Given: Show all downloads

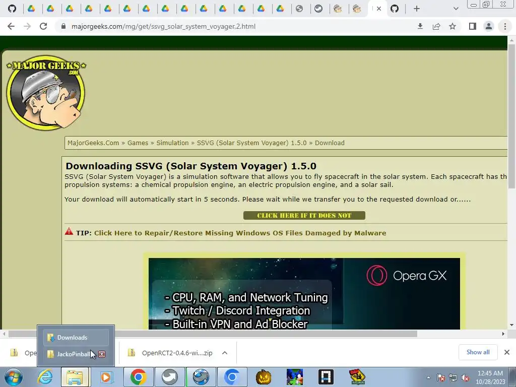Looking at the screenshot, I should click(x=478, y=352).
